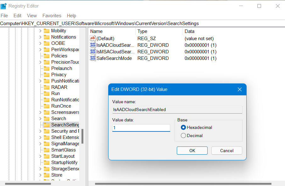Expand the Notifications key chevron
285x186 pixels.
(x=40, y=37)
